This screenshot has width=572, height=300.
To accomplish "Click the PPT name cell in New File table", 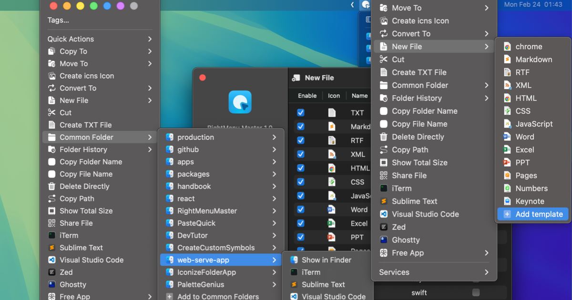I will click(x=357, y=237).
